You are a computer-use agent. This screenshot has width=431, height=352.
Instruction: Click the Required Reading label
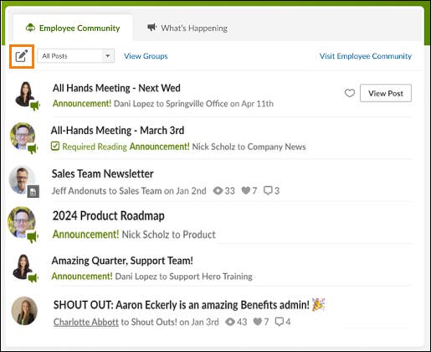95,147
